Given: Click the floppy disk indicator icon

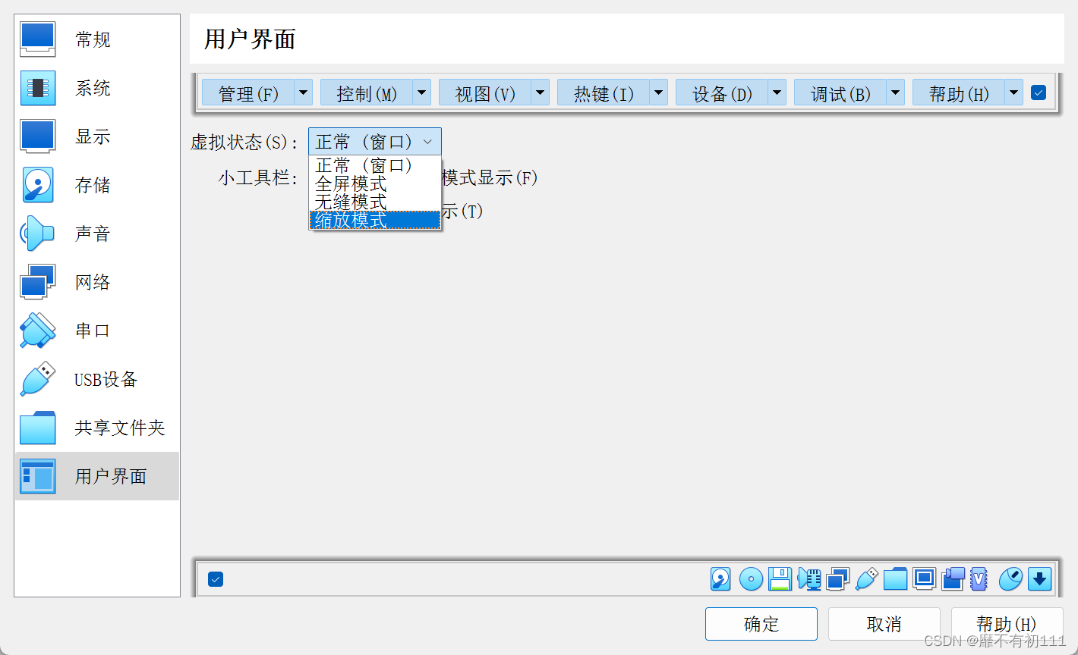Looking at the screenshot, I should pos(780,579).
